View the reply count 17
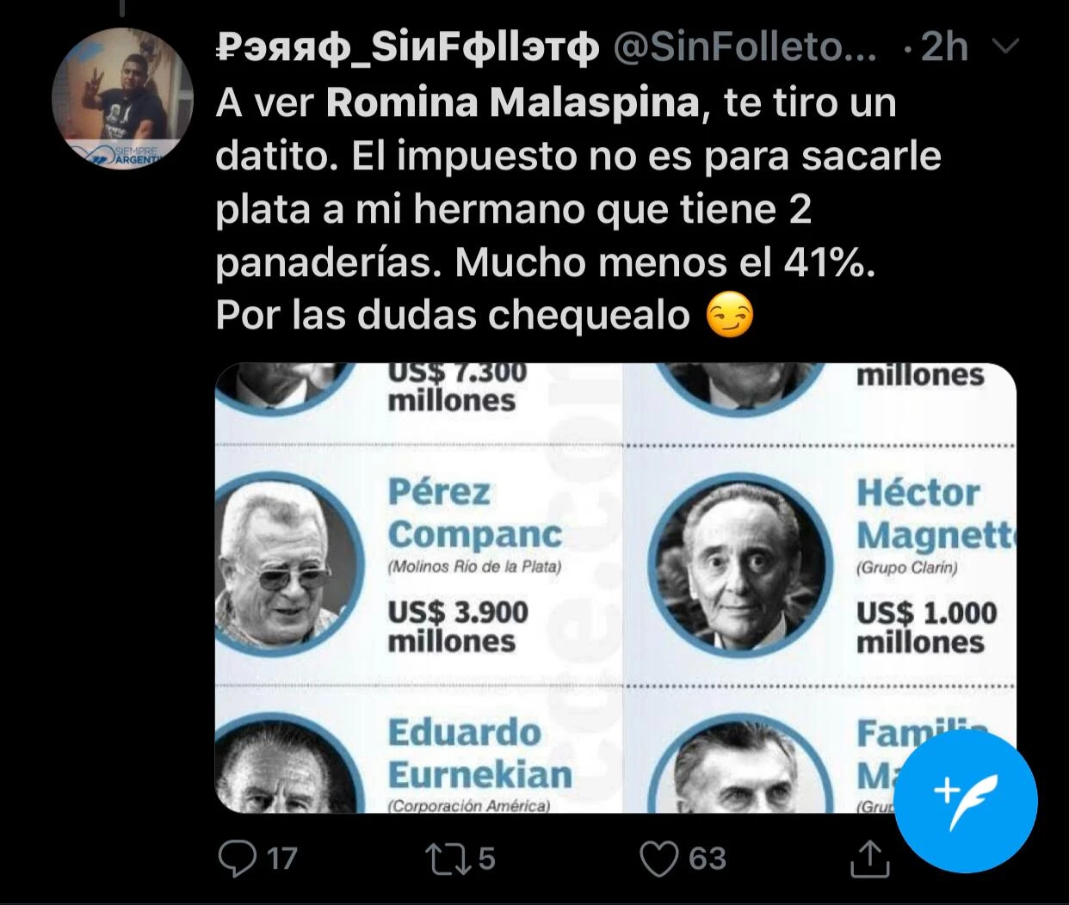This screenshot has height=905, width=1069. point(281,859)
